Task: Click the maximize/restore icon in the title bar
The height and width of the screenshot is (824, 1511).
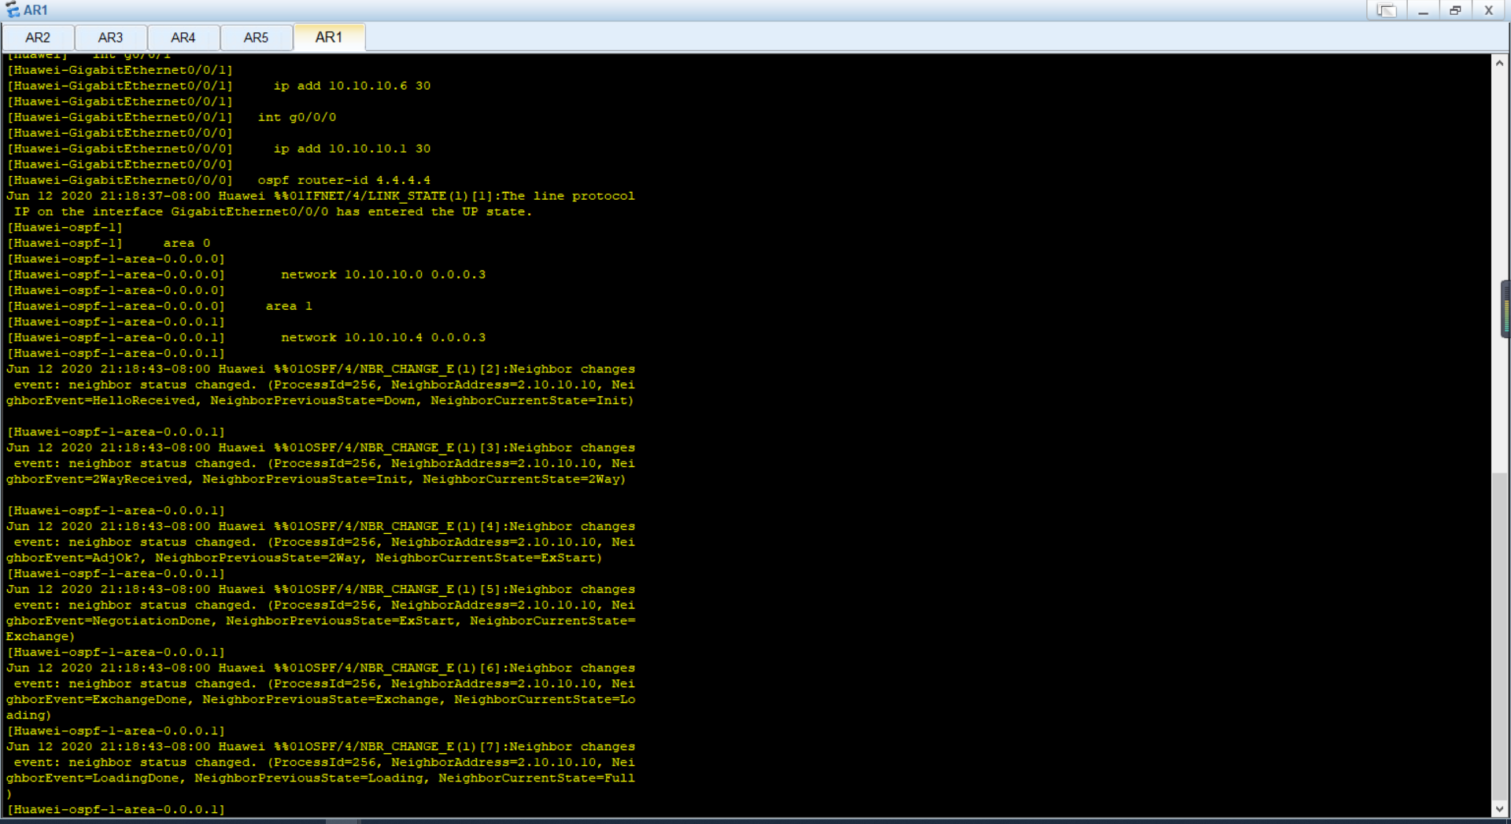Action: pos(1455,10)
